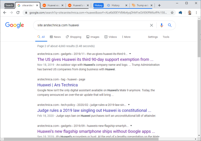Expand the More search filters menu

click(126, 37)
